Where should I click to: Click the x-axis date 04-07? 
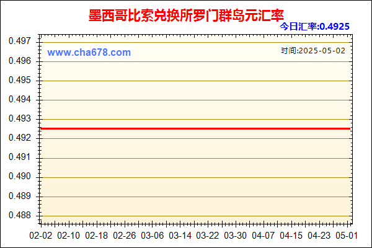tap(263, 236)
